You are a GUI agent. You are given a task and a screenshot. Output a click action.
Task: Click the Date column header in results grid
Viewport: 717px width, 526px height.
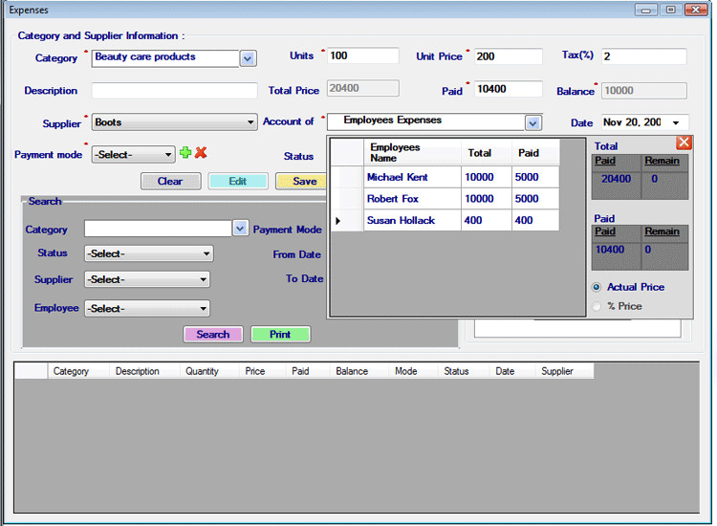(x=512, y=371)
